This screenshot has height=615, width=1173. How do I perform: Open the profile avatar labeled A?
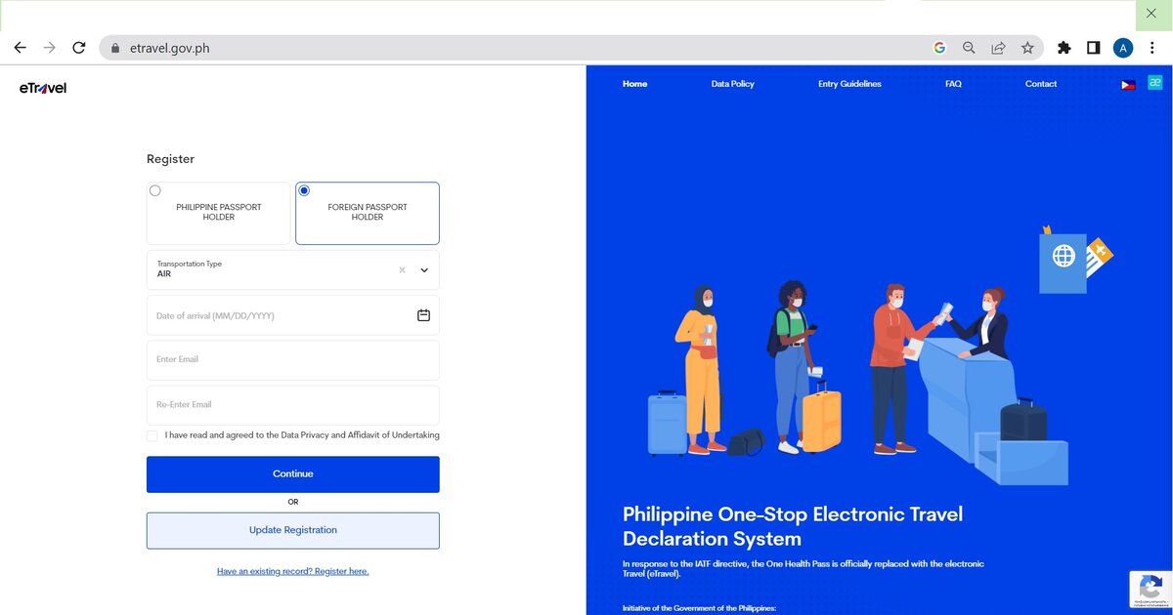pyautogui.click(x=1123, y=47)
